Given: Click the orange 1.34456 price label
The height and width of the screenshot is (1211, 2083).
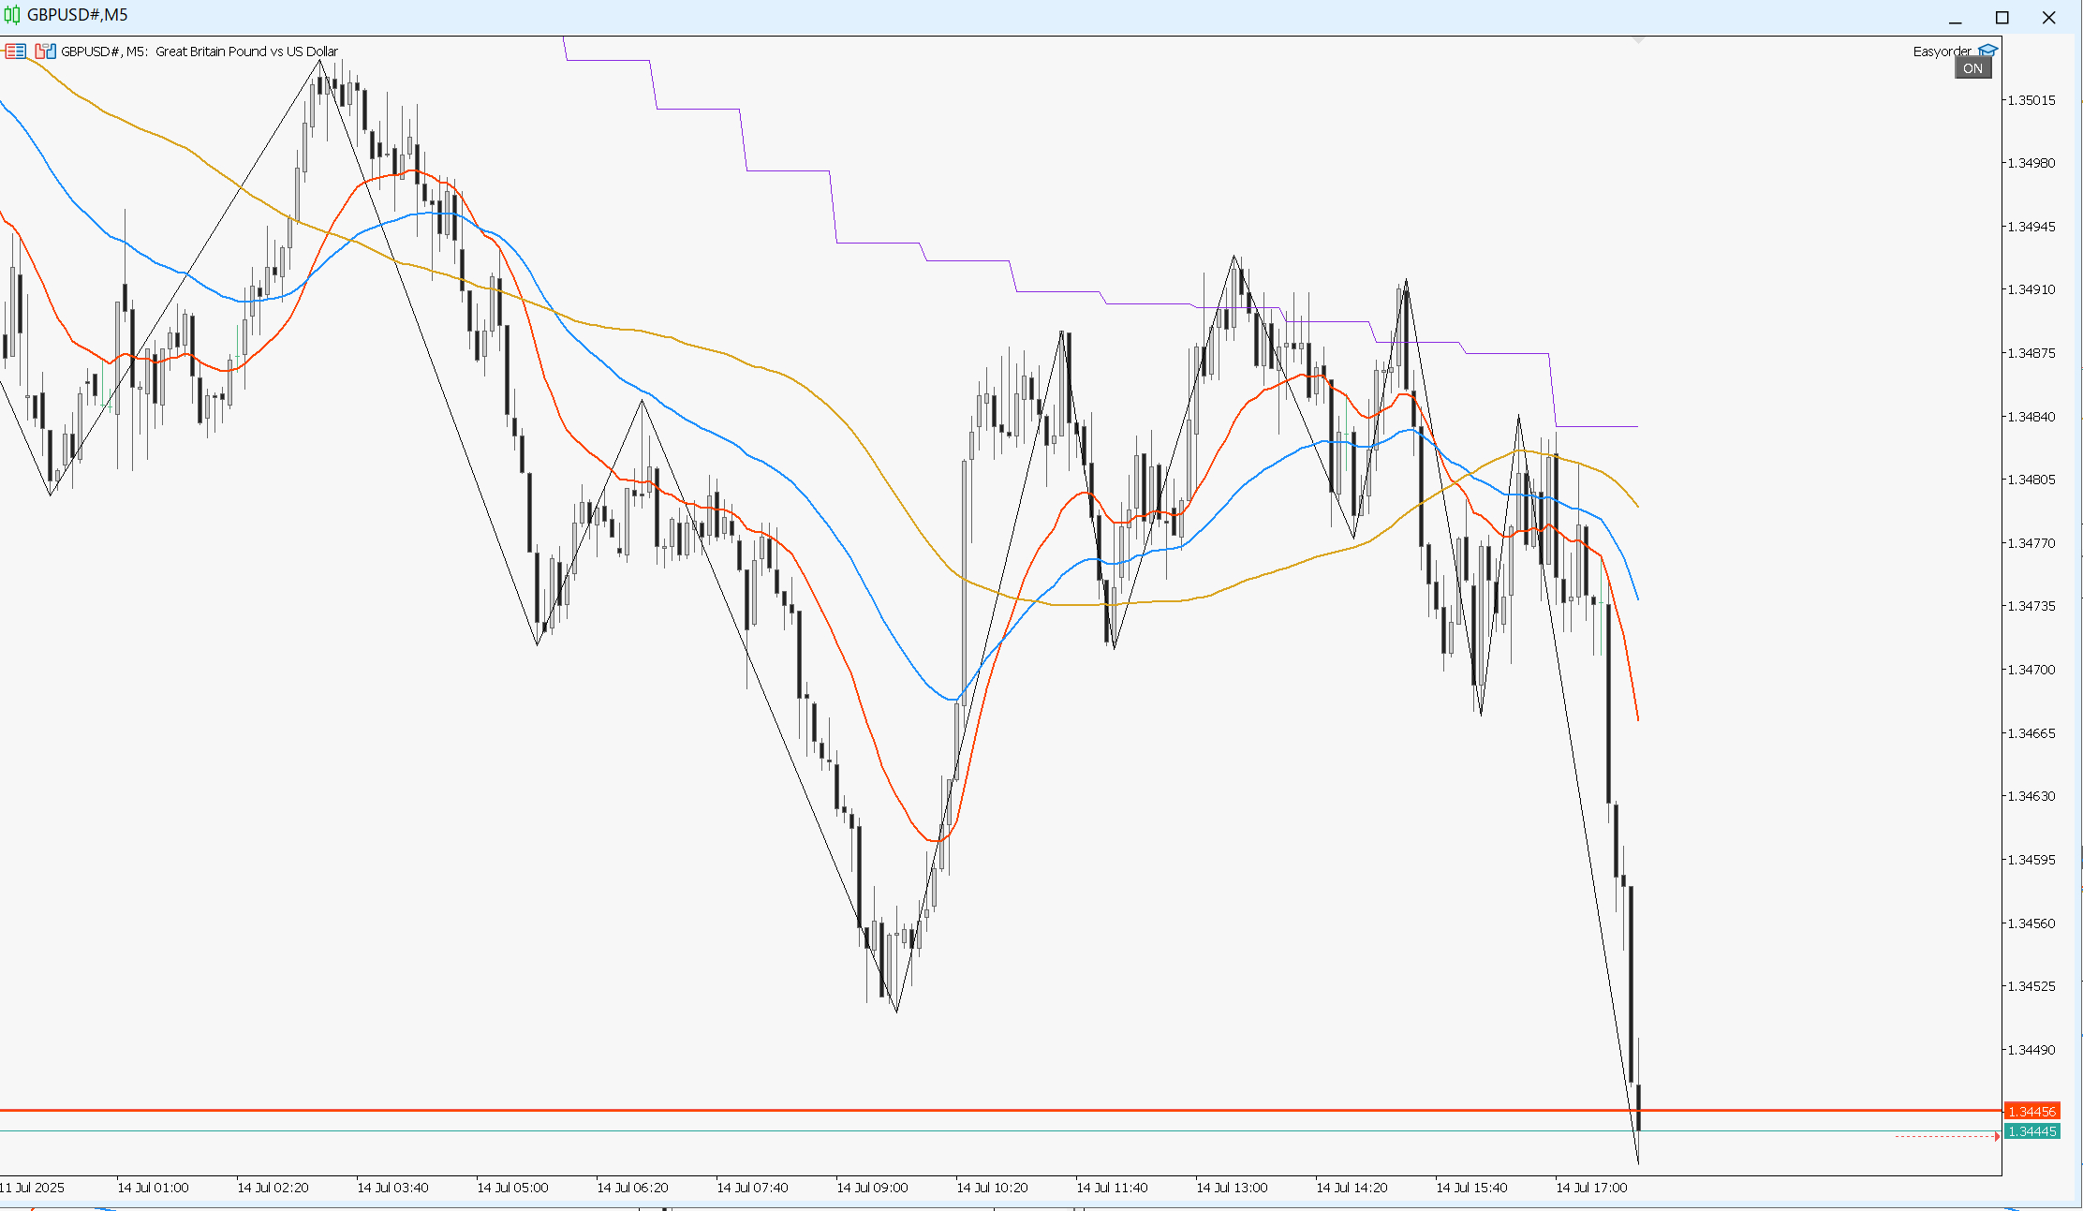Looking at the screenshot, I should click(x=2031, y=1111).
